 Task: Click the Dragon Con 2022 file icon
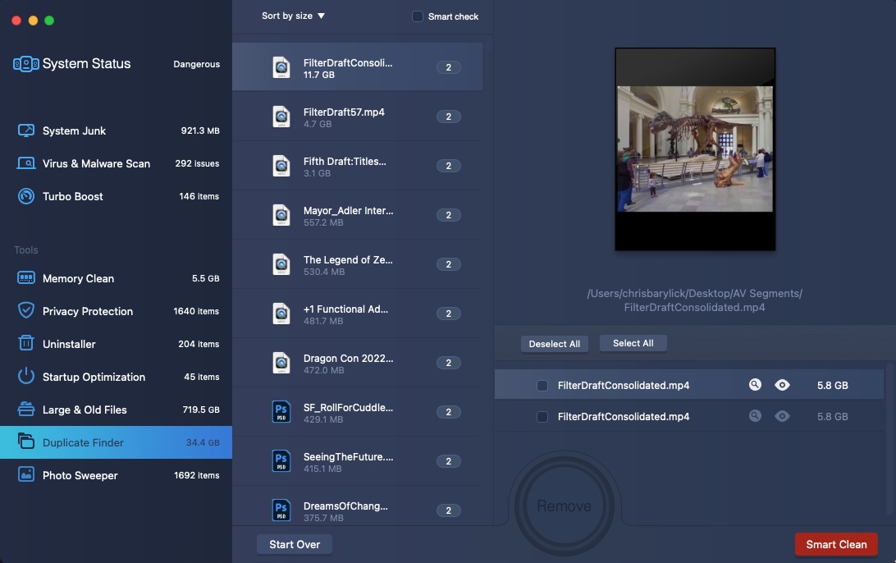(281, 363)
